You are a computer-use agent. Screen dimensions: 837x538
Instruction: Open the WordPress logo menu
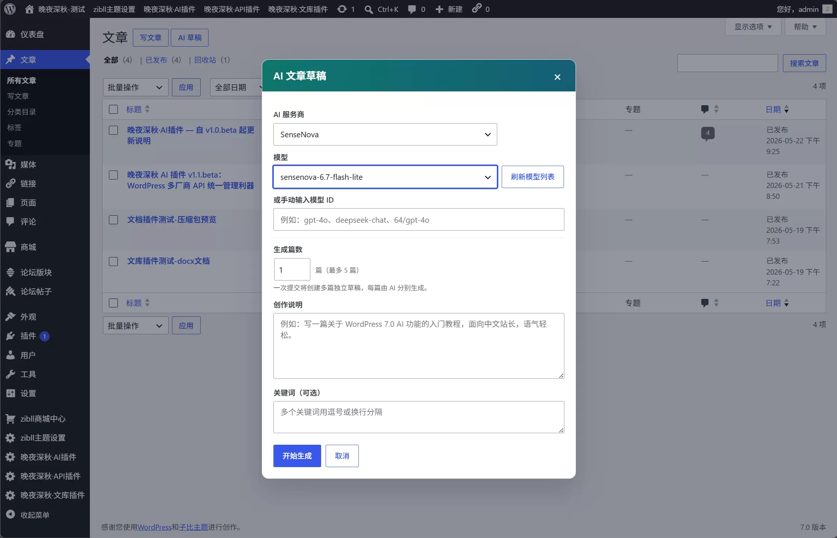point(10,9)
